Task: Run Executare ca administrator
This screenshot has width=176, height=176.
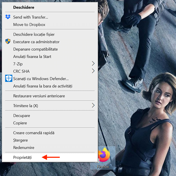Action: point(50,42)
